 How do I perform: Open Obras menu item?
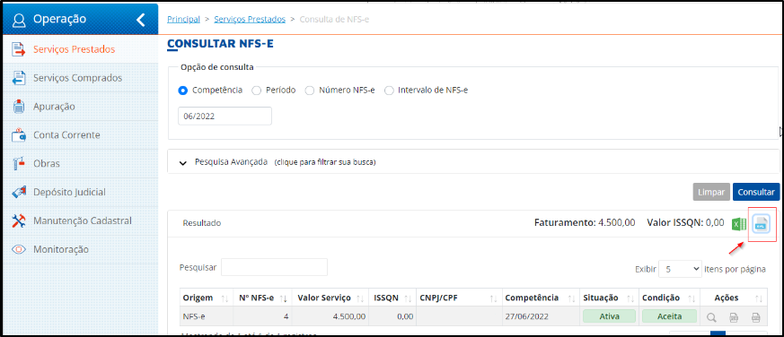coord(47,164)
